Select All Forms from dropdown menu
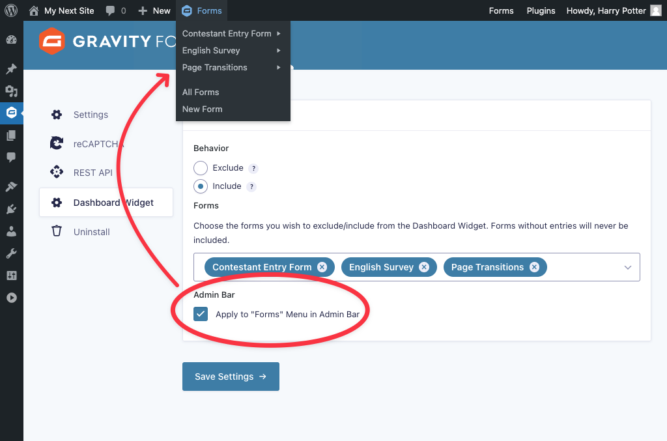Image resolution: width=667 pixels, height=441 pixels. point(201,92)
